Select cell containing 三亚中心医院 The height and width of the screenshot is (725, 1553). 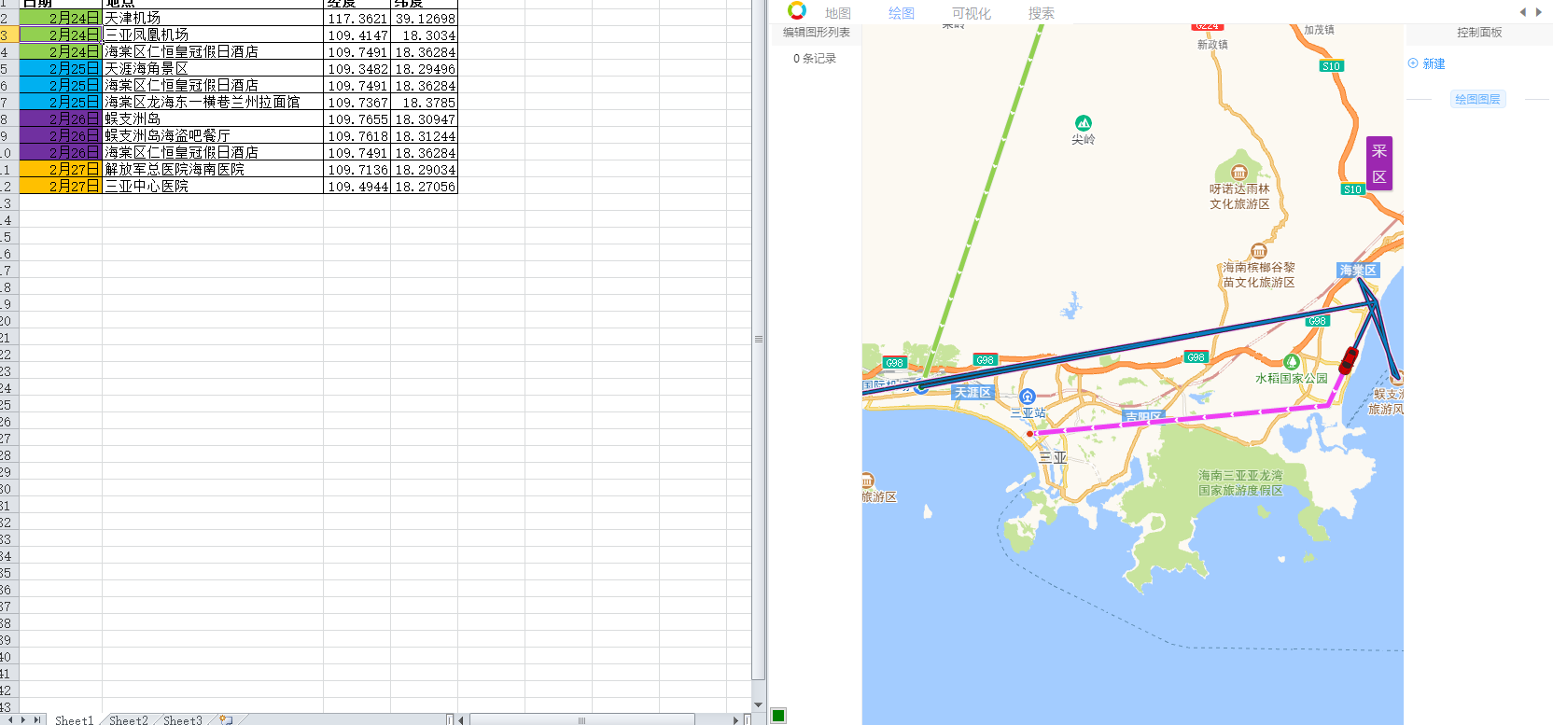(213, 186)
